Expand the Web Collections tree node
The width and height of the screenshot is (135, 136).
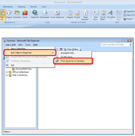7,75
